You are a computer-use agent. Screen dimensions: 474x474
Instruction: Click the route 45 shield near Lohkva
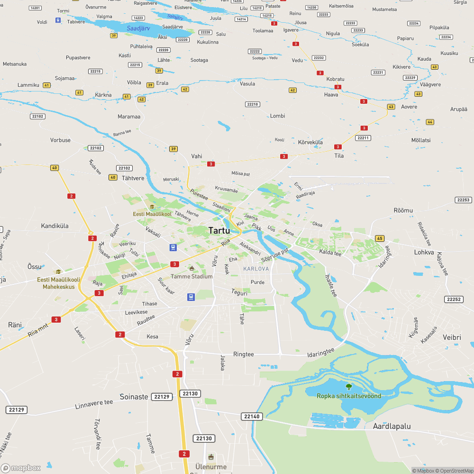point(380,238)
